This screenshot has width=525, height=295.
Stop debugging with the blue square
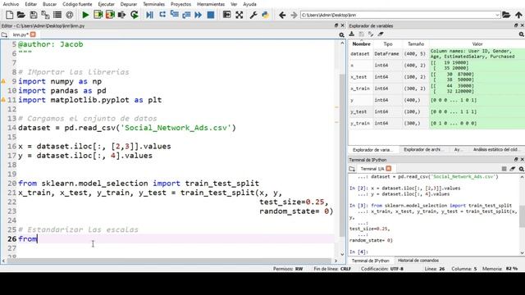211,15
